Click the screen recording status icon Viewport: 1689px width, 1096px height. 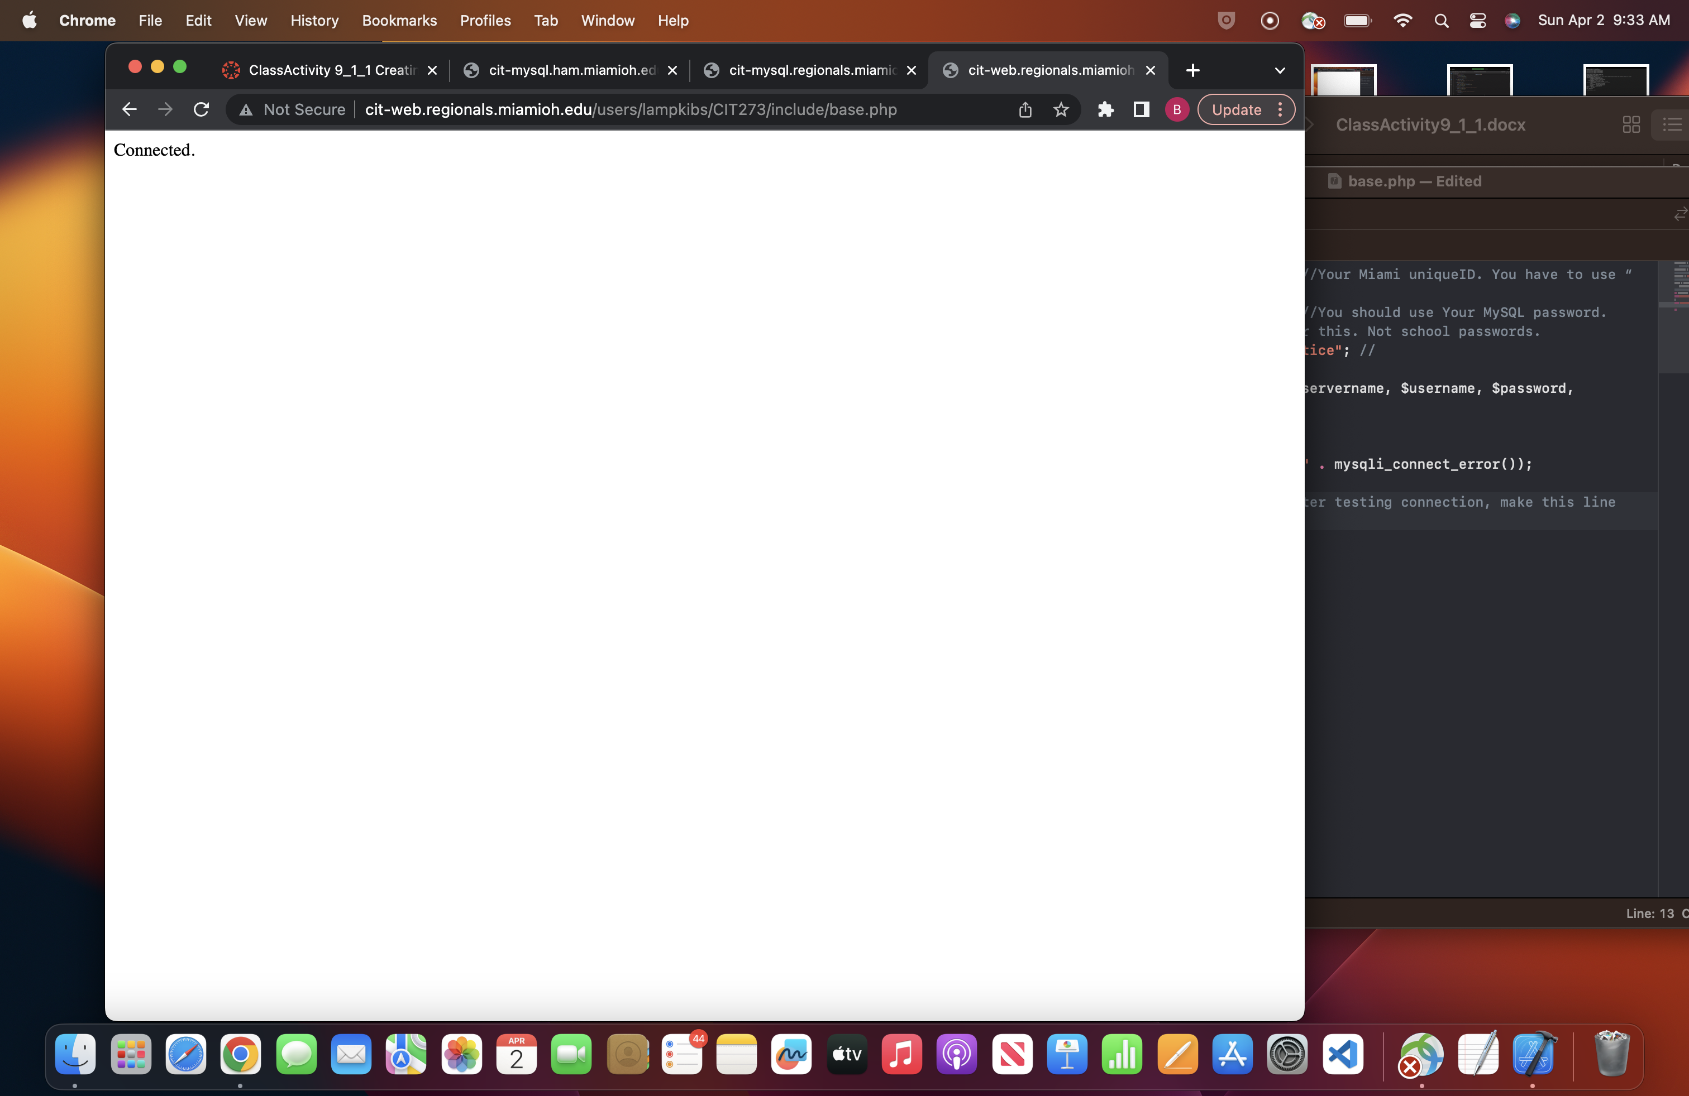pos(1270,21)
